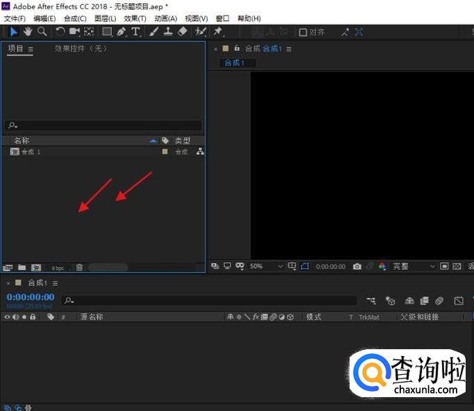Click the Project panel search field

pos(104,126)
